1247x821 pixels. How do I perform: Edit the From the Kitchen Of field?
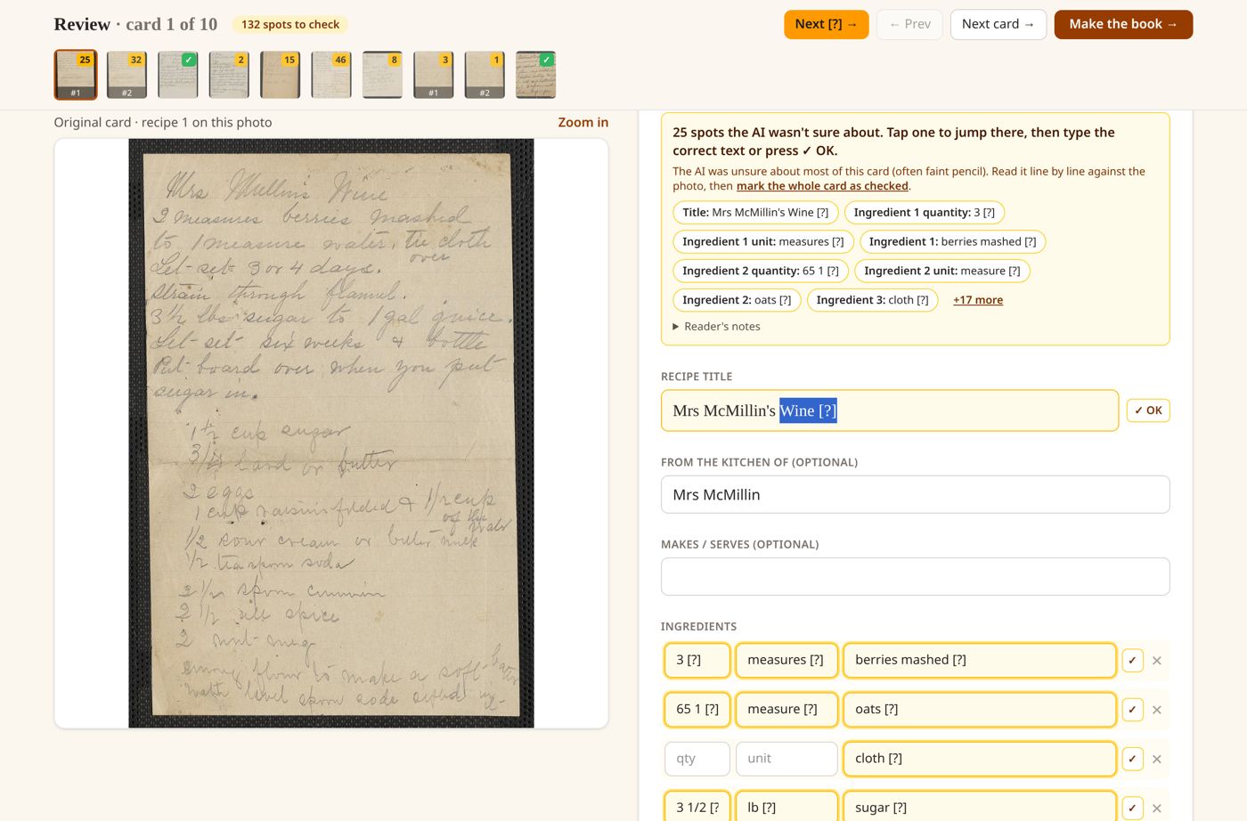pyautogui.click(x=915, y=495)
